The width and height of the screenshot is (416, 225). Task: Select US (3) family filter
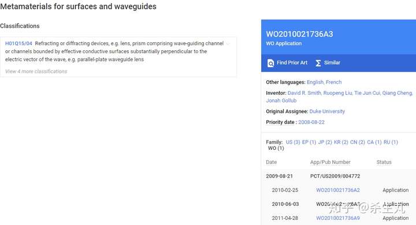click(293, 142)
